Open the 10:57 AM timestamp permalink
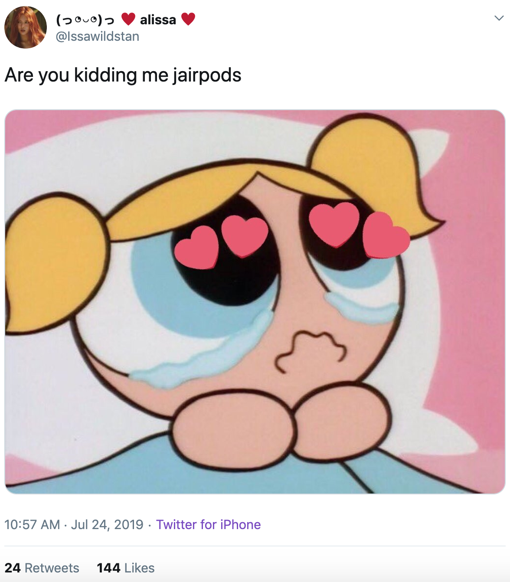This screenshot has width=510, height=582. (32, 525)
